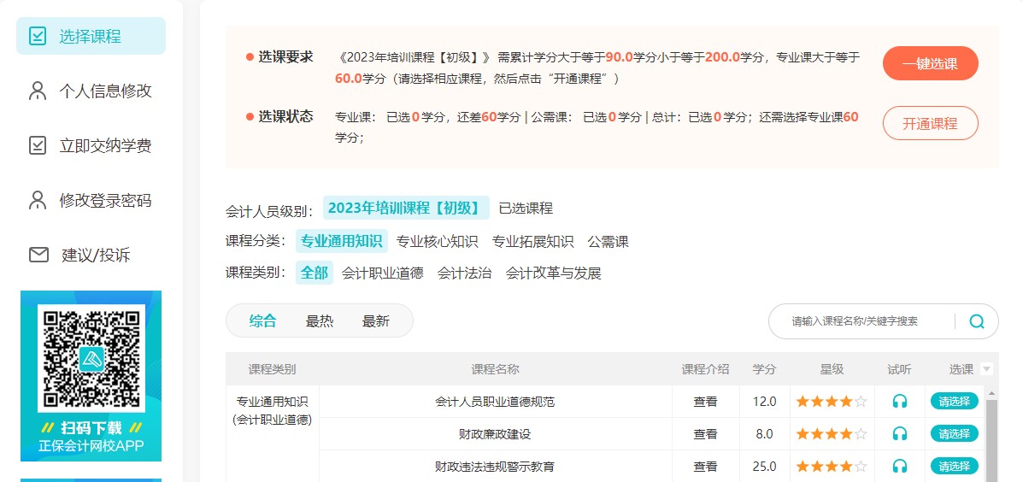Sort courses by 最新
Viewport: 1023px width, 482px height.
376,320
